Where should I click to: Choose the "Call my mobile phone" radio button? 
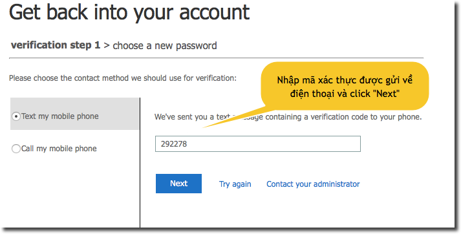point(16,149)
